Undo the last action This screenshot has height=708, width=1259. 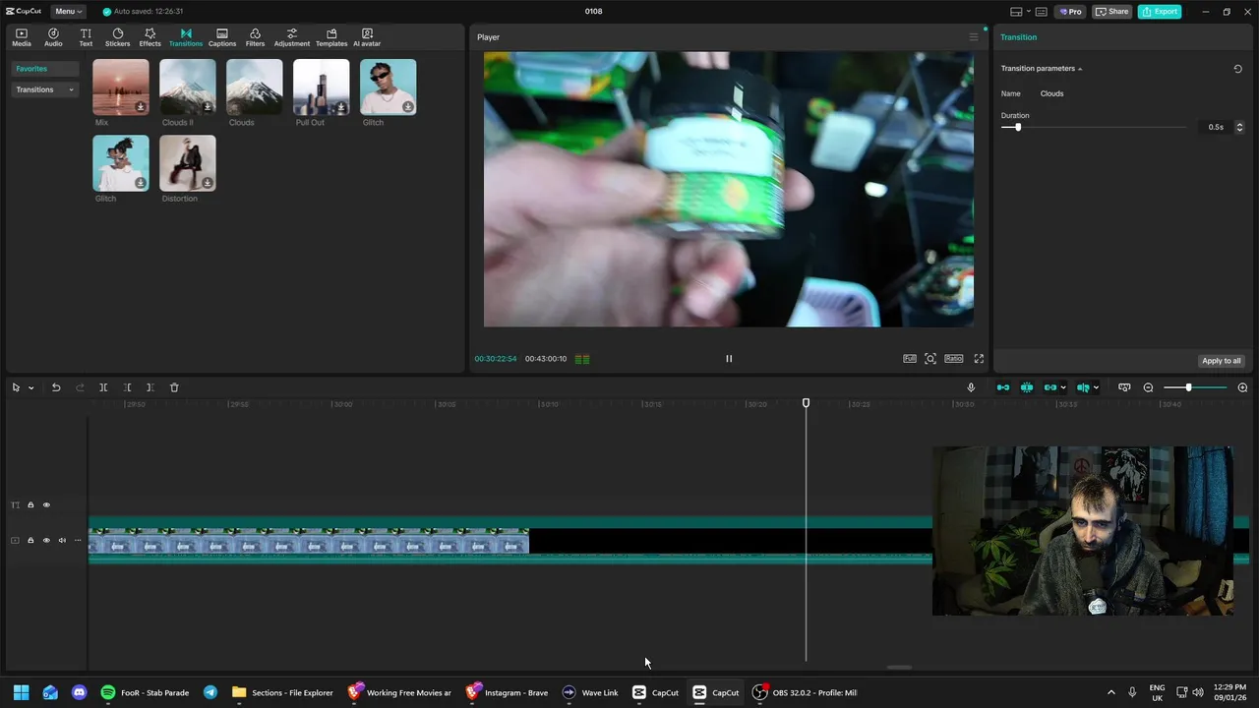click(56, 387)
